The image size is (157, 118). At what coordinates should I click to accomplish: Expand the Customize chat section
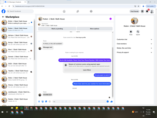coord(134,39)
